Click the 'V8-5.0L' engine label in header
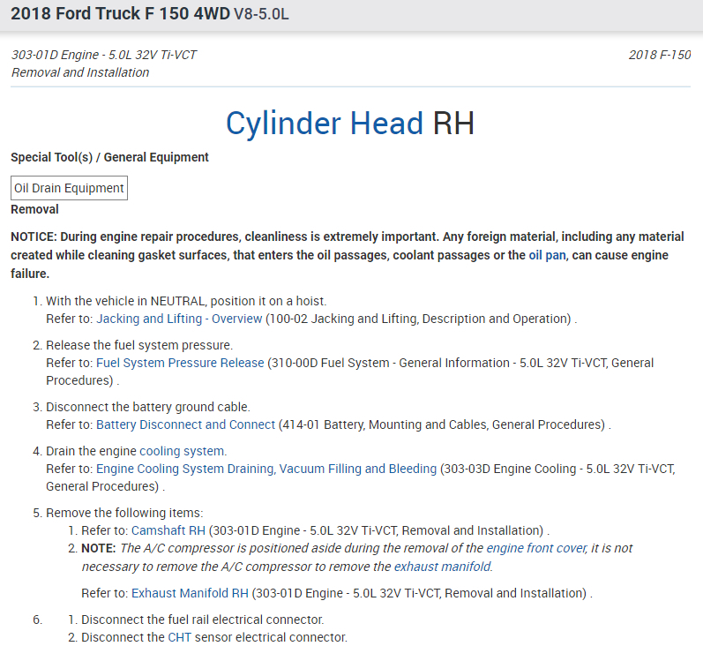This screenshot has width=703, height=646. (x=261, y=14)
